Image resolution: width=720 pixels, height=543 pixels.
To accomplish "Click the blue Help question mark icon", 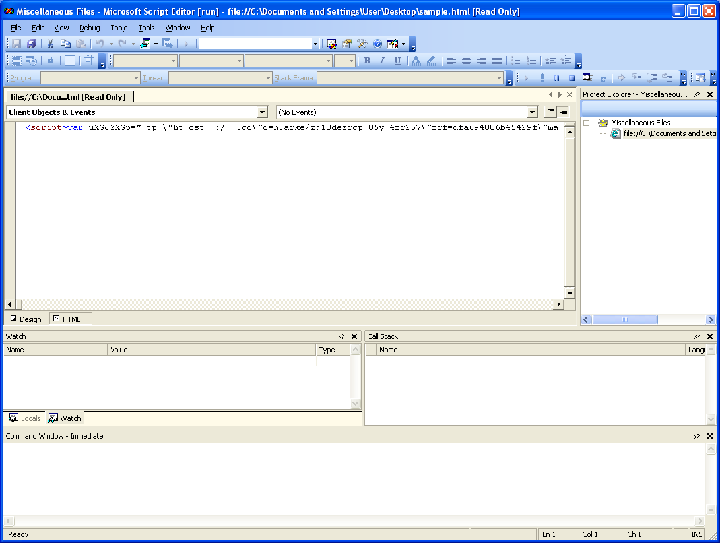I will (377, 44).
